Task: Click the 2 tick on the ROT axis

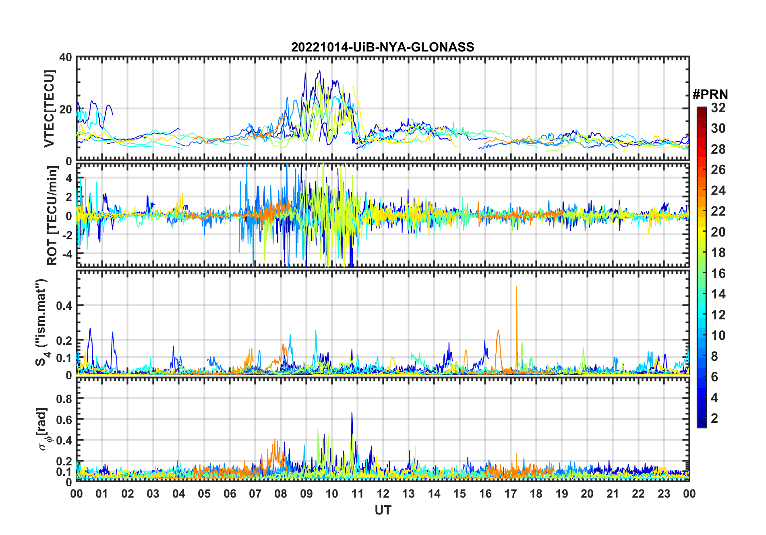Action: (x=69, y=197)
